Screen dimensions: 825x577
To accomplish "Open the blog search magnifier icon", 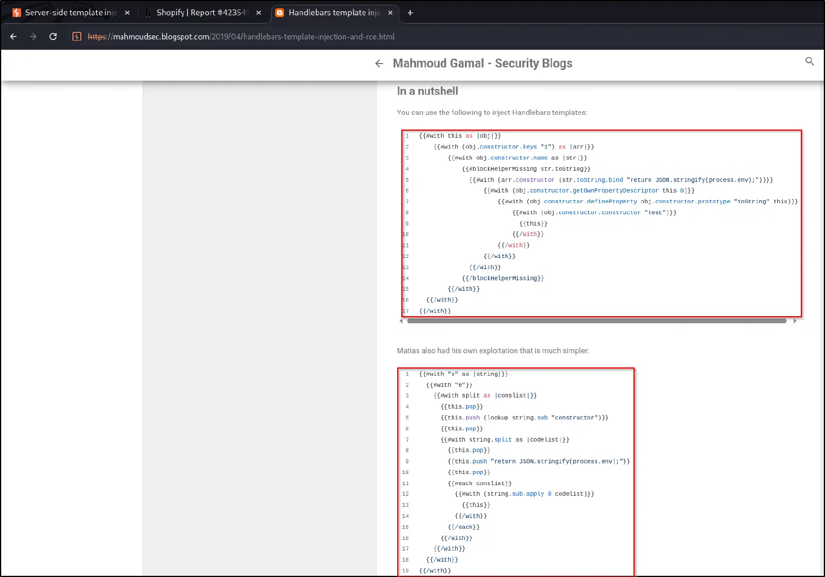I will pyautogui.click(x=810, y=61).
